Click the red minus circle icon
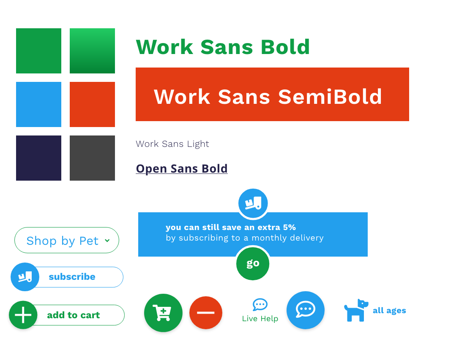The height and width of the screenshot is (352, 470). click(x=205, y=313)
